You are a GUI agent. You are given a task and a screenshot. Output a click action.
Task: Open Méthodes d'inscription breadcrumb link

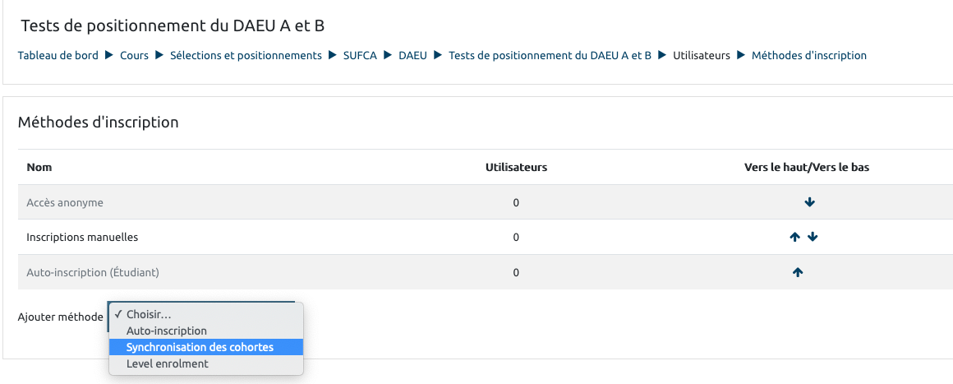click(x=808, y=56)
